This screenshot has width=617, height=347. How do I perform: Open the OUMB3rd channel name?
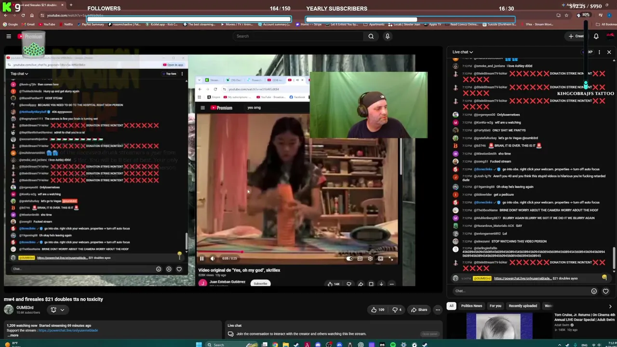[x=25, y=307]
